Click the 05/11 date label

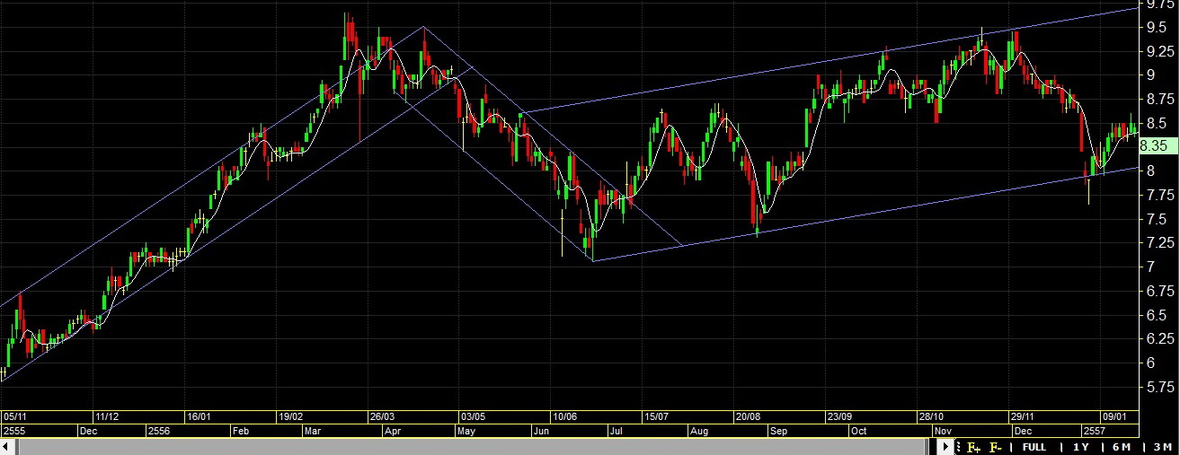17,417
